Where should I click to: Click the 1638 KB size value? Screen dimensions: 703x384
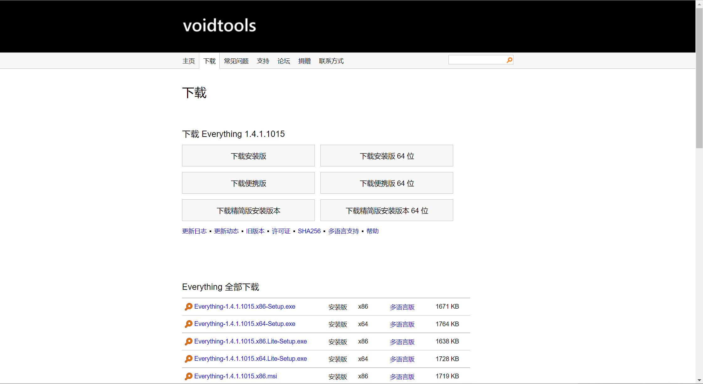click(447, 341)
